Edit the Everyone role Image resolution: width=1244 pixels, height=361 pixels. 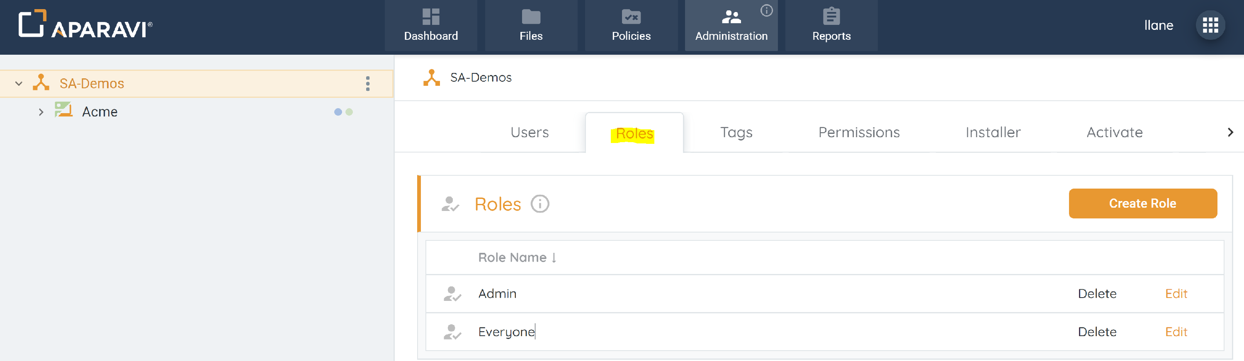point(1176,332)
